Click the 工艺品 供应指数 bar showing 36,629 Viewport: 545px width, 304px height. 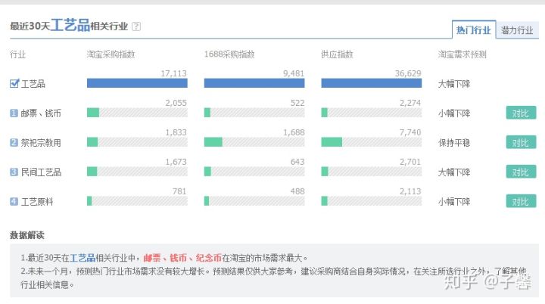[x=371, y=83]
